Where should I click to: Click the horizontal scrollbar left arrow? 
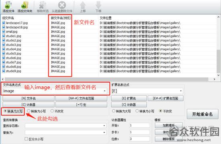point(2,79)
